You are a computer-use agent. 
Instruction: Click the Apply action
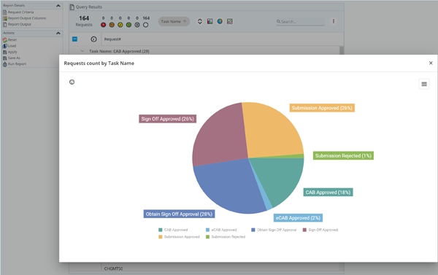pyautogui.click(x=10, y=53)
